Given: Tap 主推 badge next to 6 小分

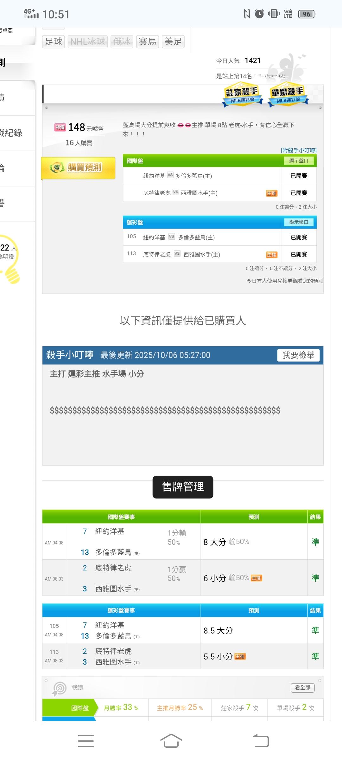Looking at the screenshot, I should (x=256, y=578).
